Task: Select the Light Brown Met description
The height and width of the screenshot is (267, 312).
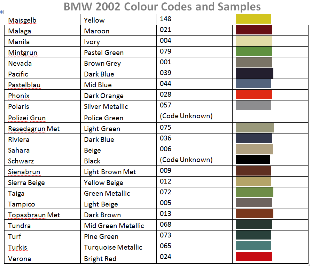Action: (118, 171)
